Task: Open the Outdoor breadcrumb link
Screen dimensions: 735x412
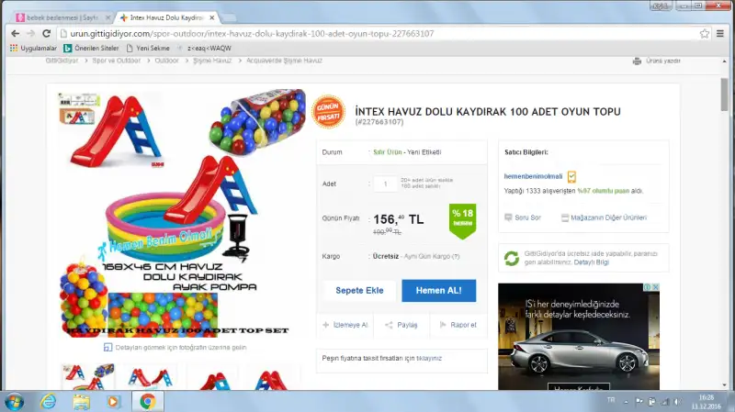Action: pos(166,61)
